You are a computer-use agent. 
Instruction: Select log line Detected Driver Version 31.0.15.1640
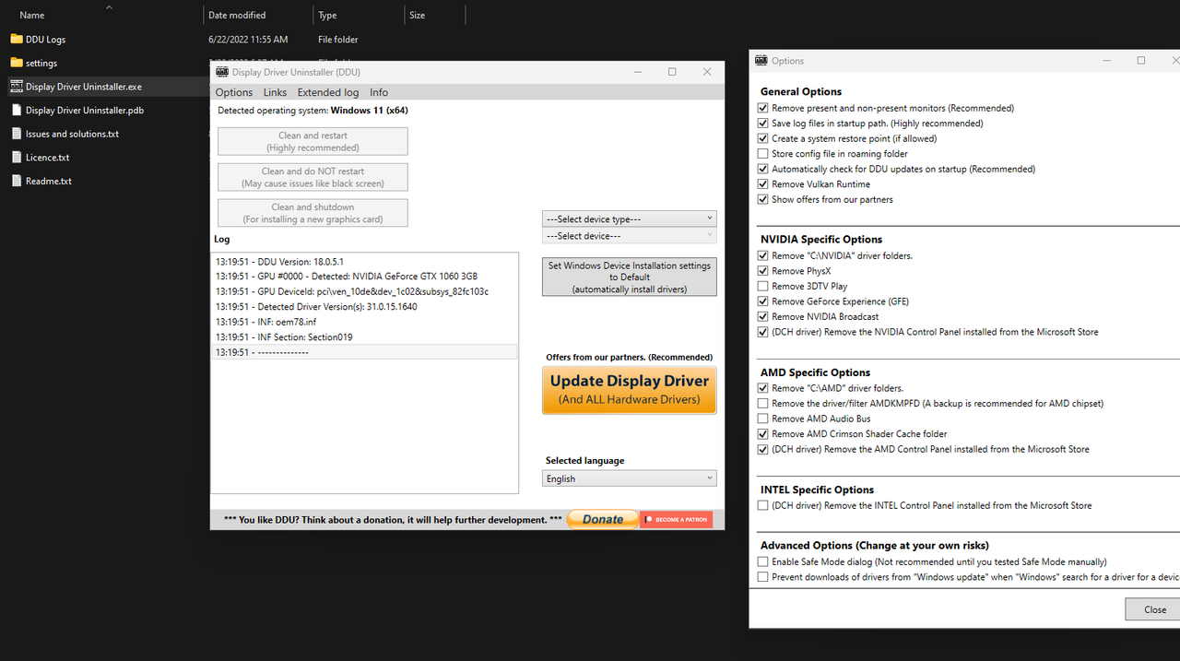pyautogui.click(x=364, y=307)
